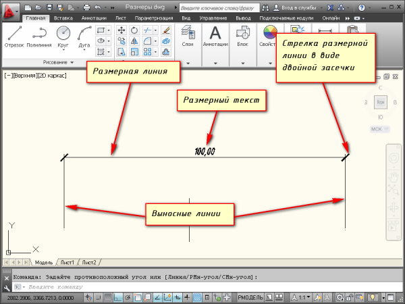Screen dimensions: 405x304
Task: Open the МСК coordinate system dropdown
Action: click(x=379, y=129)
